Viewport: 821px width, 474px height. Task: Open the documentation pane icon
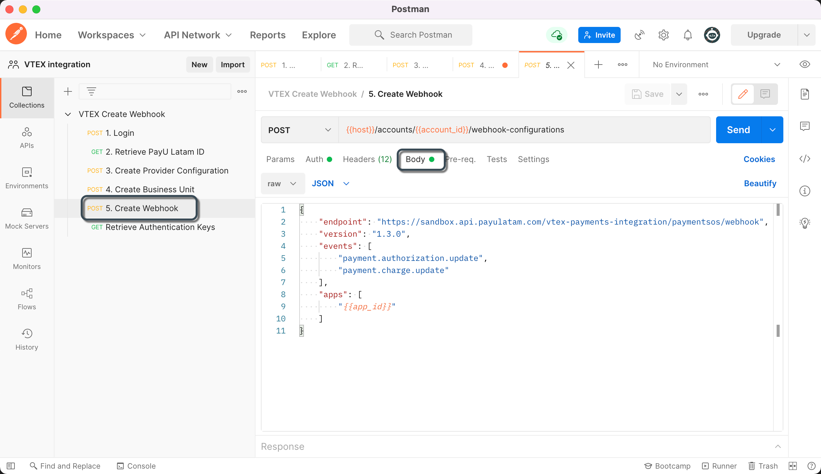tap(805, 94)
